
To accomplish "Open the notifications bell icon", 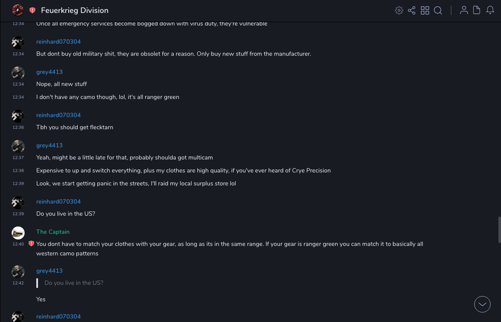I will click(490, 10).
